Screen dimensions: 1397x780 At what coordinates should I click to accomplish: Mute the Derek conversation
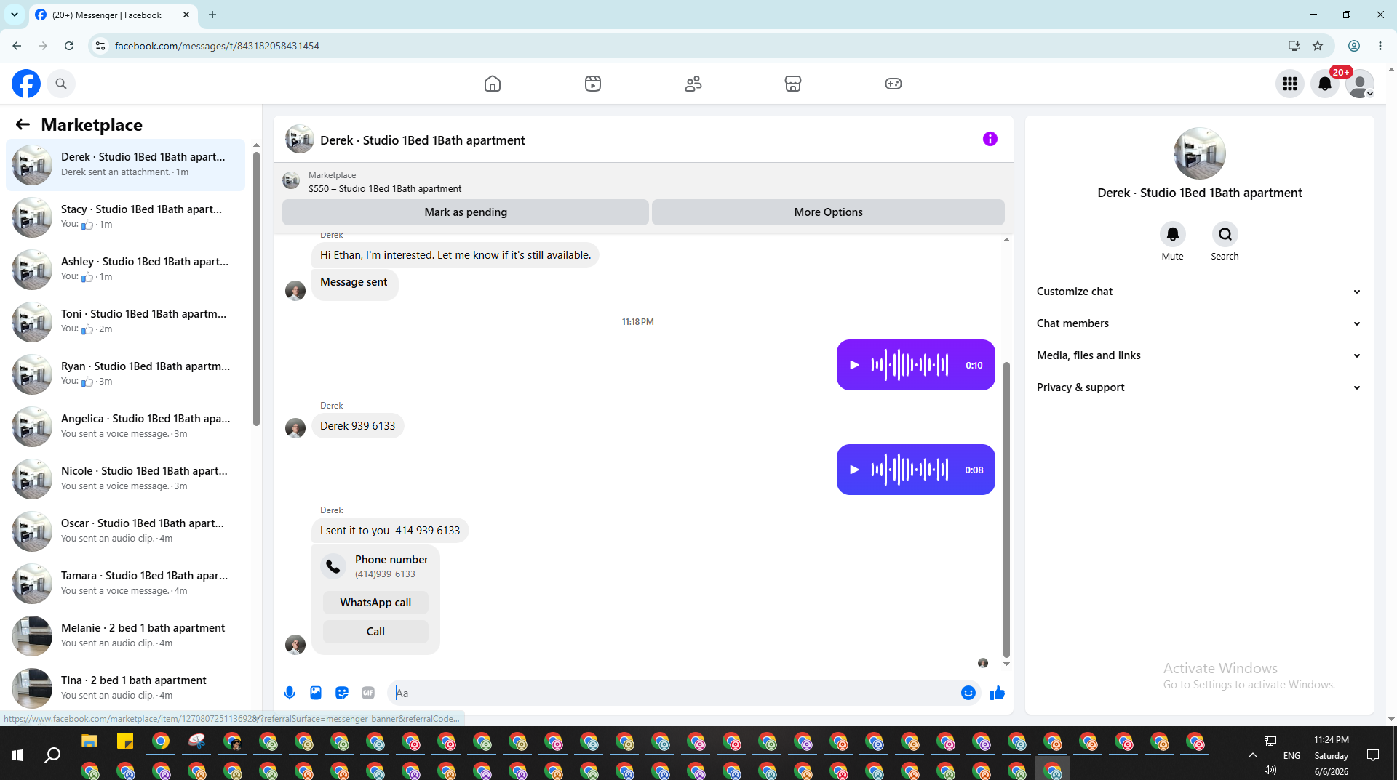[1173, 234]
